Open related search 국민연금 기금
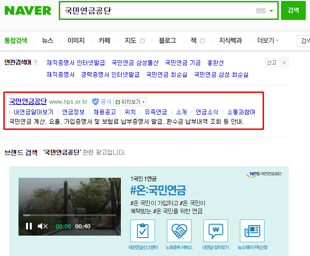The image size is (310, 256). pos(183,63)
